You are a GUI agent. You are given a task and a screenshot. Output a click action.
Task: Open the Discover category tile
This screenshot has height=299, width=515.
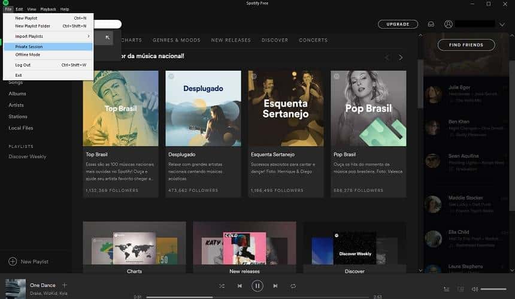(x=355, y=247)
